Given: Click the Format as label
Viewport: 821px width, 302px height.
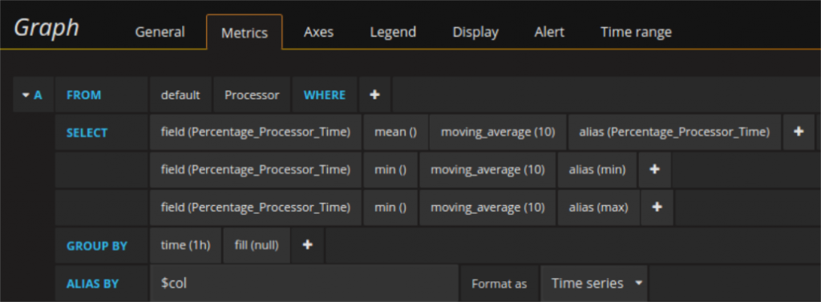Looking at the screenshot, I should [499, 284].
